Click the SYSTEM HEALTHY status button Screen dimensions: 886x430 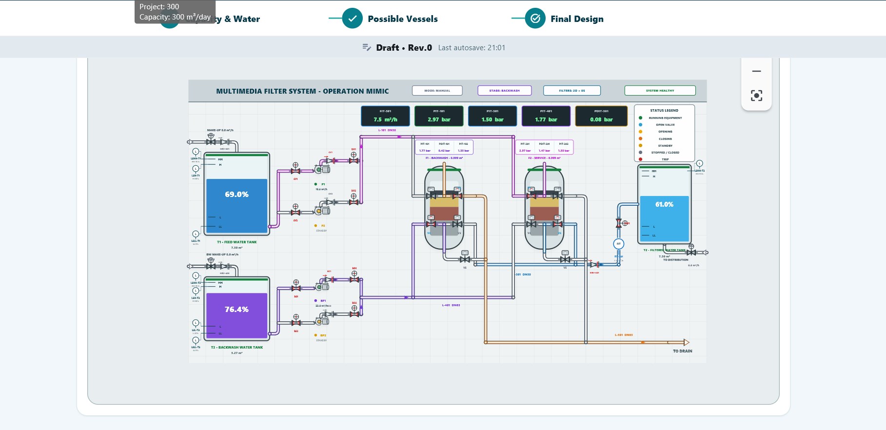660,91
